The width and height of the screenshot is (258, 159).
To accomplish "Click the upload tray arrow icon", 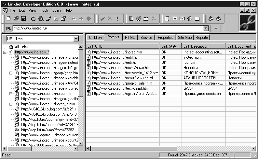I will click(218, 19).
